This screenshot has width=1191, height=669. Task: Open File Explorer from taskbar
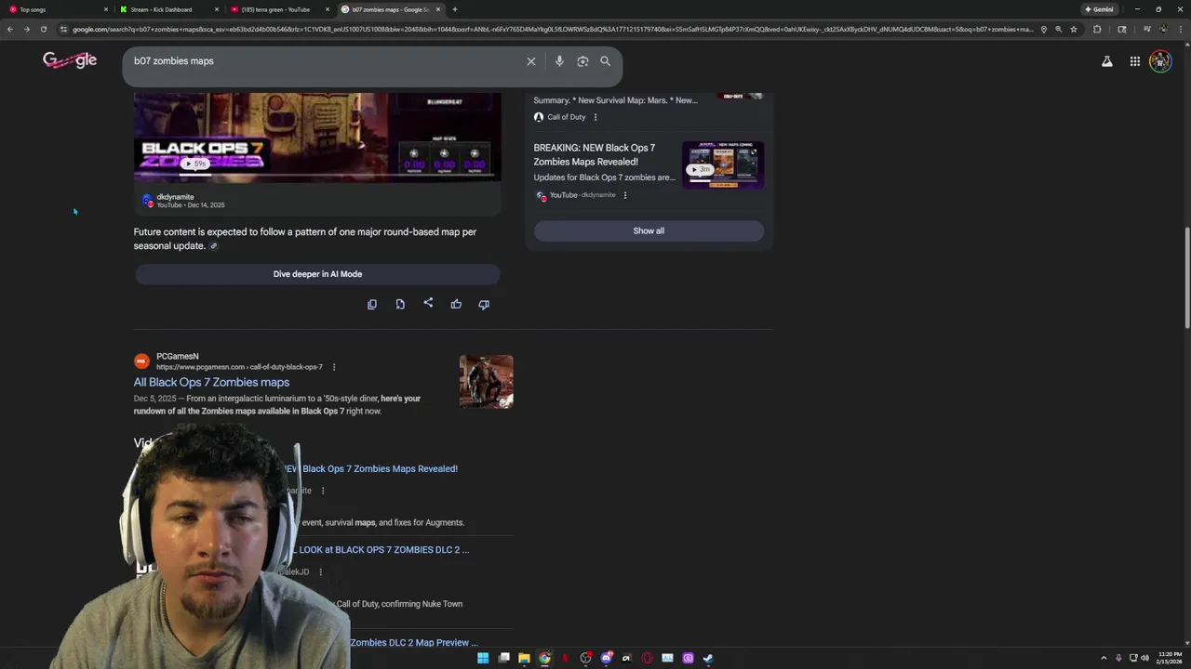[524, 658]
